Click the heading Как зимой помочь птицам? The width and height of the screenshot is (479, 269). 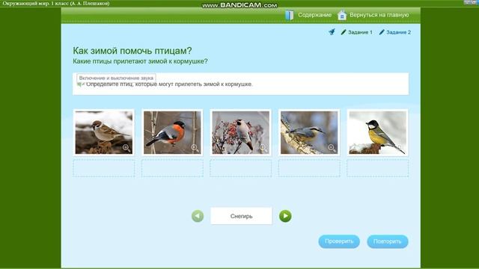pos(132,51)
